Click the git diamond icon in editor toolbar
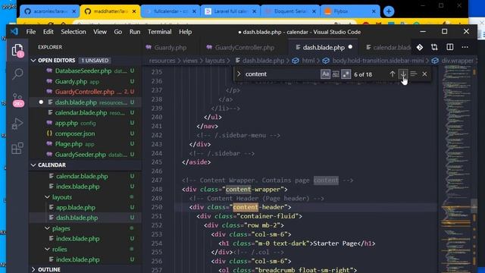Viewport: 485px width, 273px height. pos(419,47)
